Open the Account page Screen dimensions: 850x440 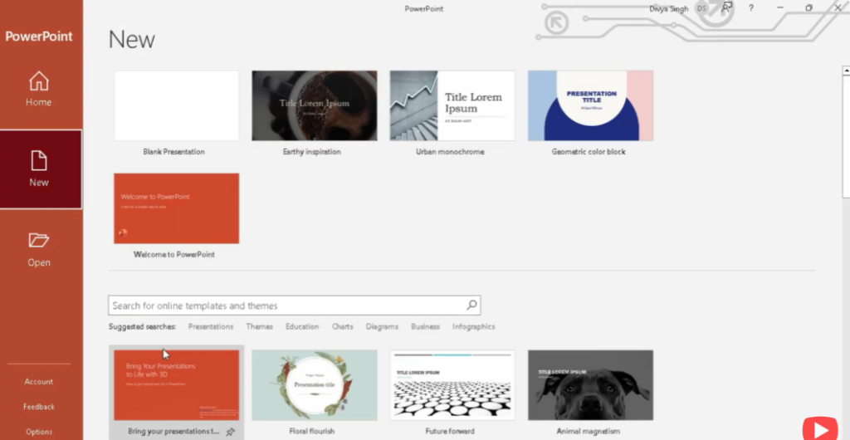click(38, 382)
